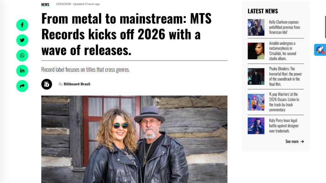Click See more latest news link

tap(294, 141)
